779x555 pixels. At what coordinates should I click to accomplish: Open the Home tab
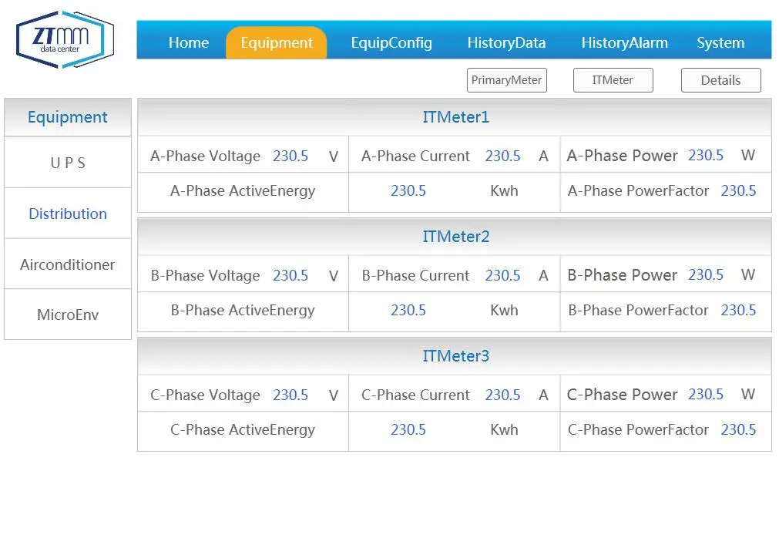189,43
